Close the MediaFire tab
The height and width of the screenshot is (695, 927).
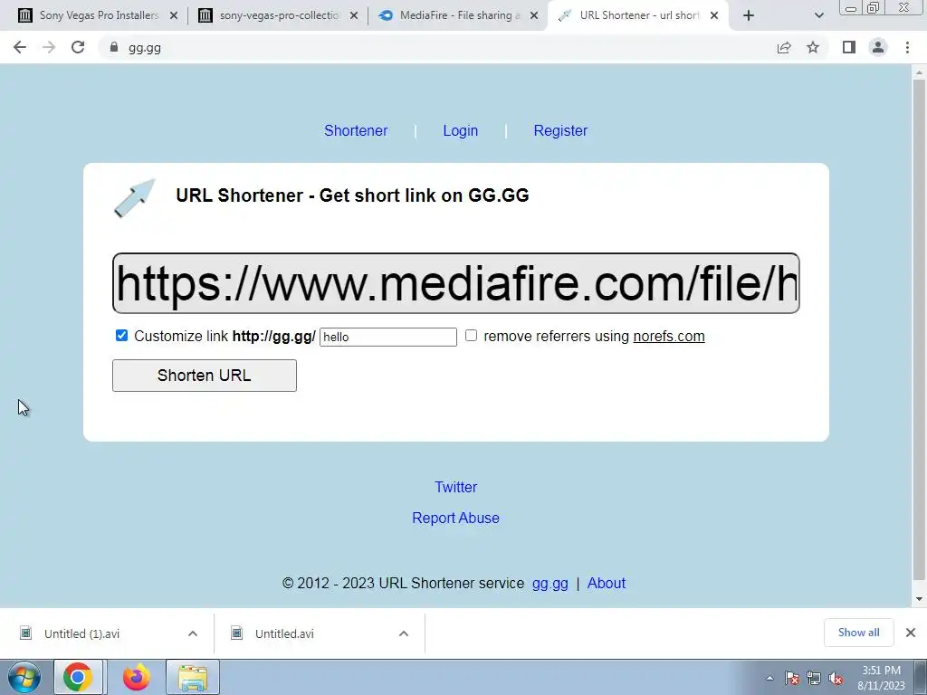pos(534,15)
